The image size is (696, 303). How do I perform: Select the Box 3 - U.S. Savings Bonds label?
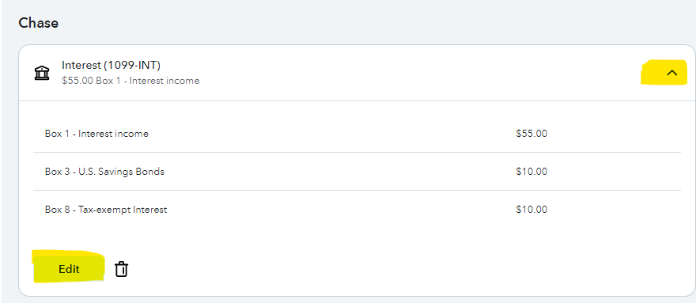(104, 172)
